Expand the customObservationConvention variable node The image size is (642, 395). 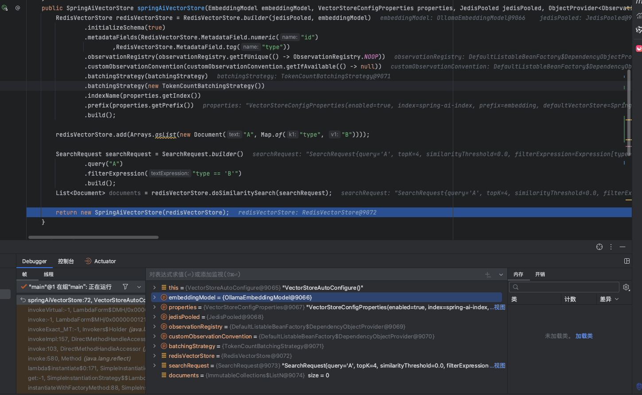click(155, 336)
